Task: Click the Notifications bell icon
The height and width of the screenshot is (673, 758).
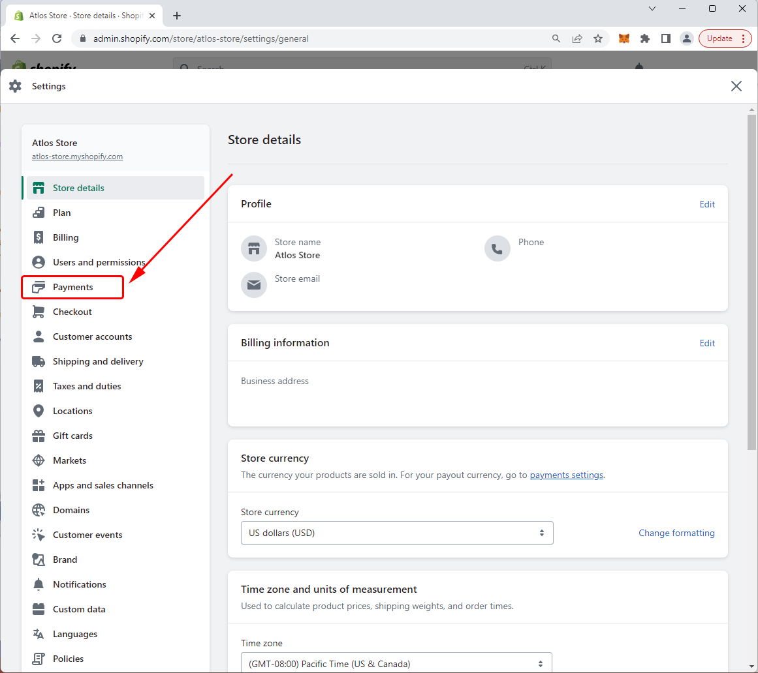Action: [39, 585]
